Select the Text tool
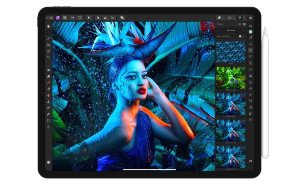Screen dimensions: 307x192 (49, 126)
